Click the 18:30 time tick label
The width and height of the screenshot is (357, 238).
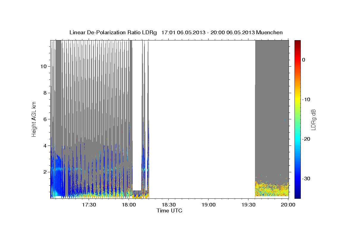pyautogui.click(x=169, y=205)
